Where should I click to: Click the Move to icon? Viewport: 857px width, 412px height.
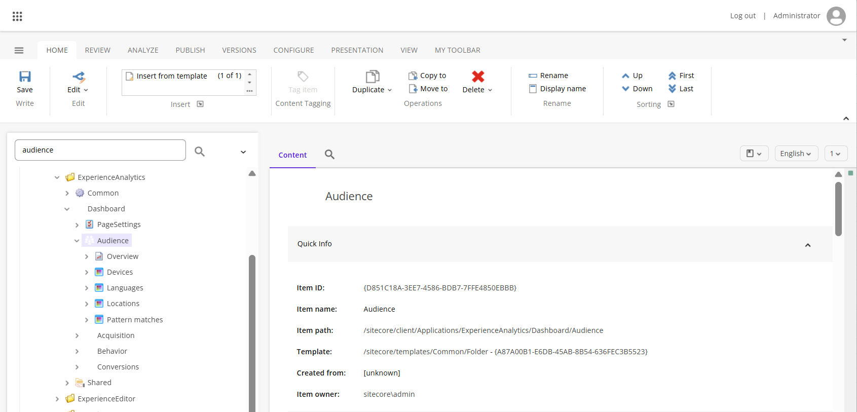(413, 89)
